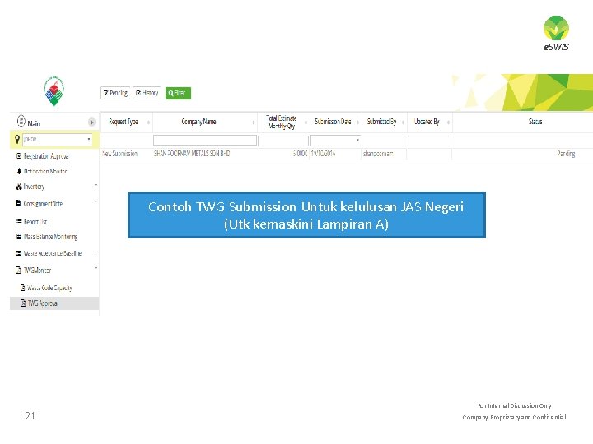Screen dimensions: 593x444
Task: Click the Waste Code Capacity icon
Action: coord(23,288)
